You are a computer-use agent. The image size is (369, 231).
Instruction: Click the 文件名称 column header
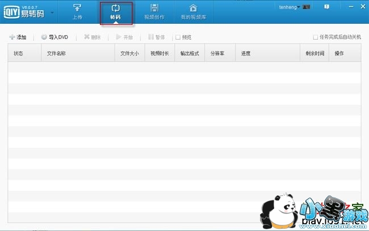[x=78, y=53]
